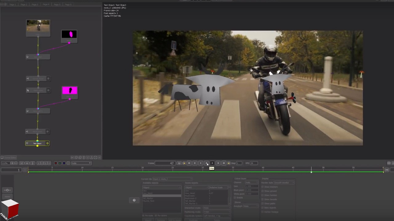Enable Show paths

coord(263,204)
